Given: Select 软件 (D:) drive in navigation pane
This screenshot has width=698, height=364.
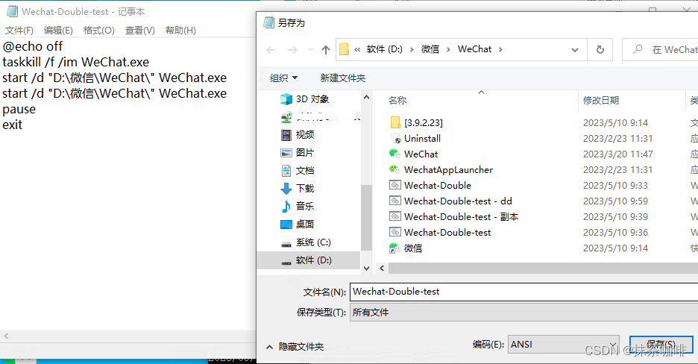Looking at the screenshot, I should pos(309,260).
